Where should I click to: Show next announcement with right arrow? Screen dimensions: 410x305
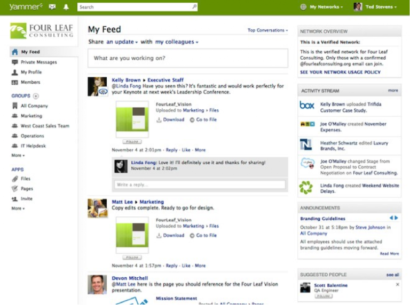(x=397, y=218)
